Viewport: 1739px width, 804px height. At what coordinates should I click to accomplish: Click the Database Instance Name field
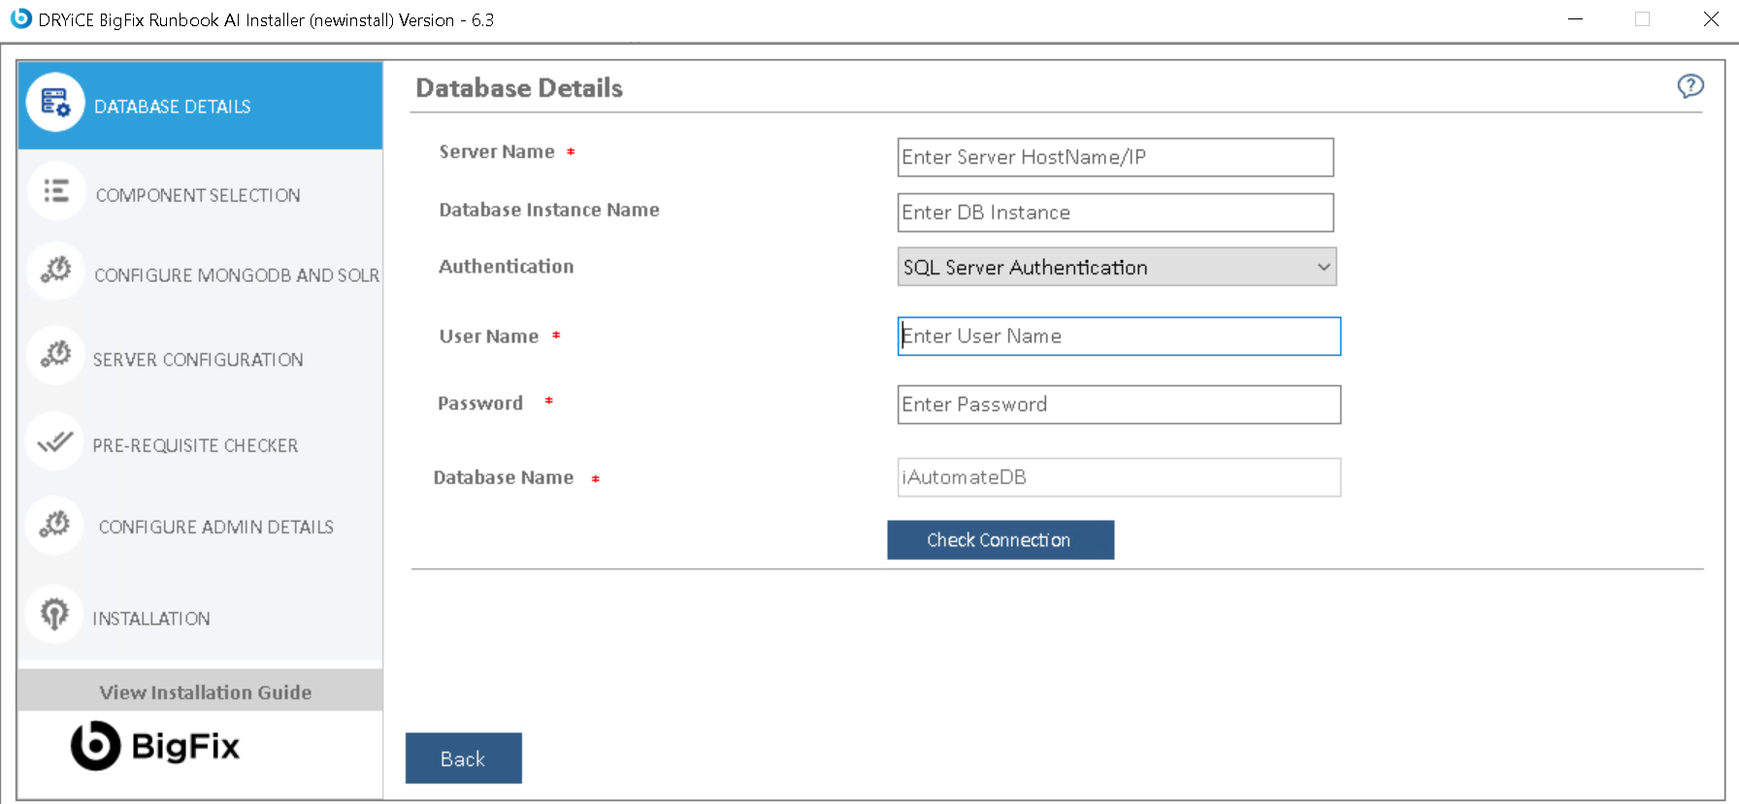tap(1115, 212)
